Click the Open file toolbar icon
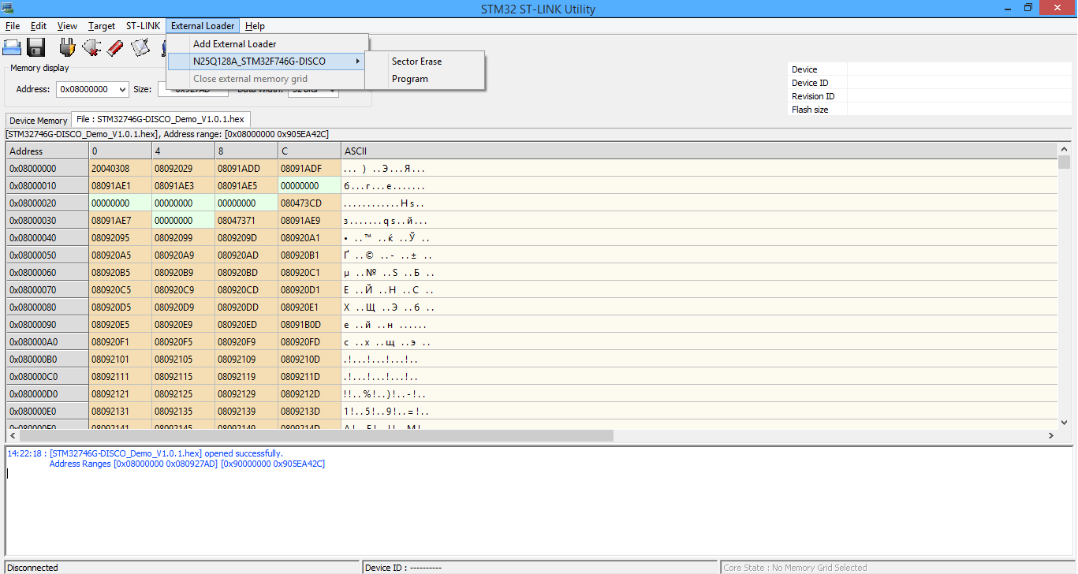This screenshot has width=1078, height=574. point(12,47)
